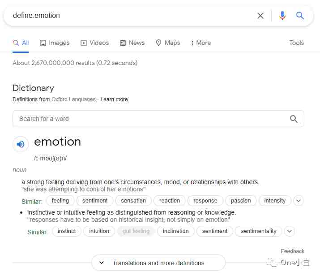Expand Translations and more definitions
Viewport: 320px width, 276px height.
click(158, 263)
